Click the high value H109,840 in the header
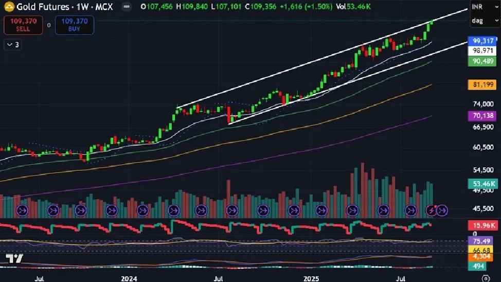501x282 pixels. [192, 7]
